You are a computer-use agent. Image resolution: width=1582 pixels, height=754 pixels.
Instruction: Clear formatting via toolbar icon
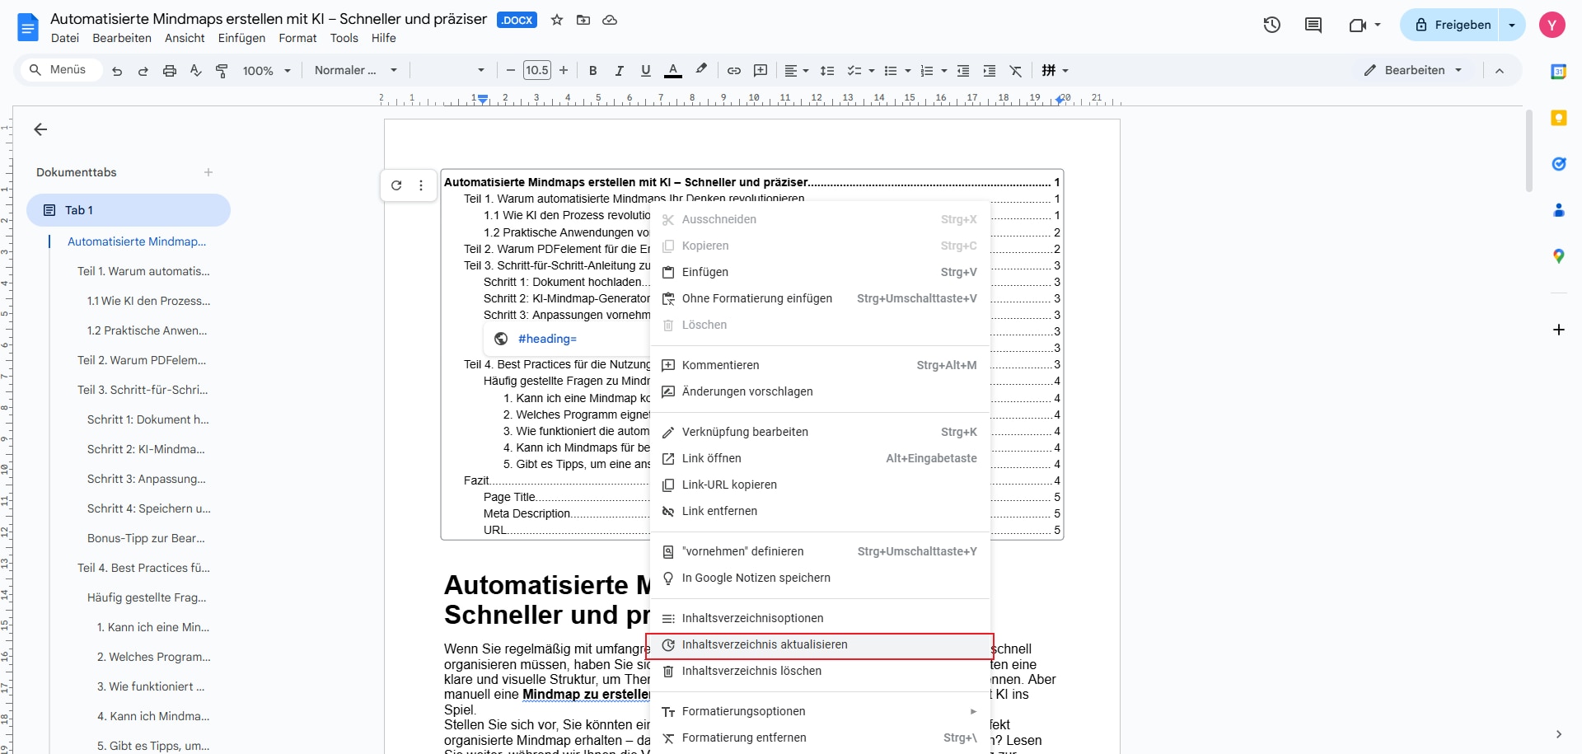pyautogui.click(x=1016, y=71)
